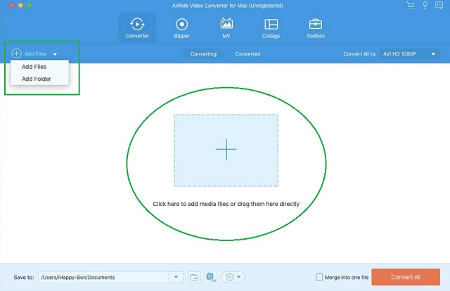The image size is (450, 291).
Task: Choose Add Folder from the dropdown menu
Action: point(37,79)
